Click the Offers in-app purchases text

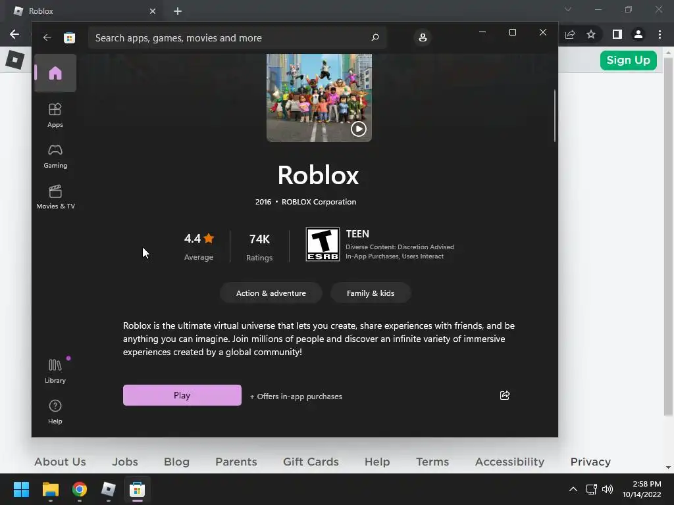point(296,397)
